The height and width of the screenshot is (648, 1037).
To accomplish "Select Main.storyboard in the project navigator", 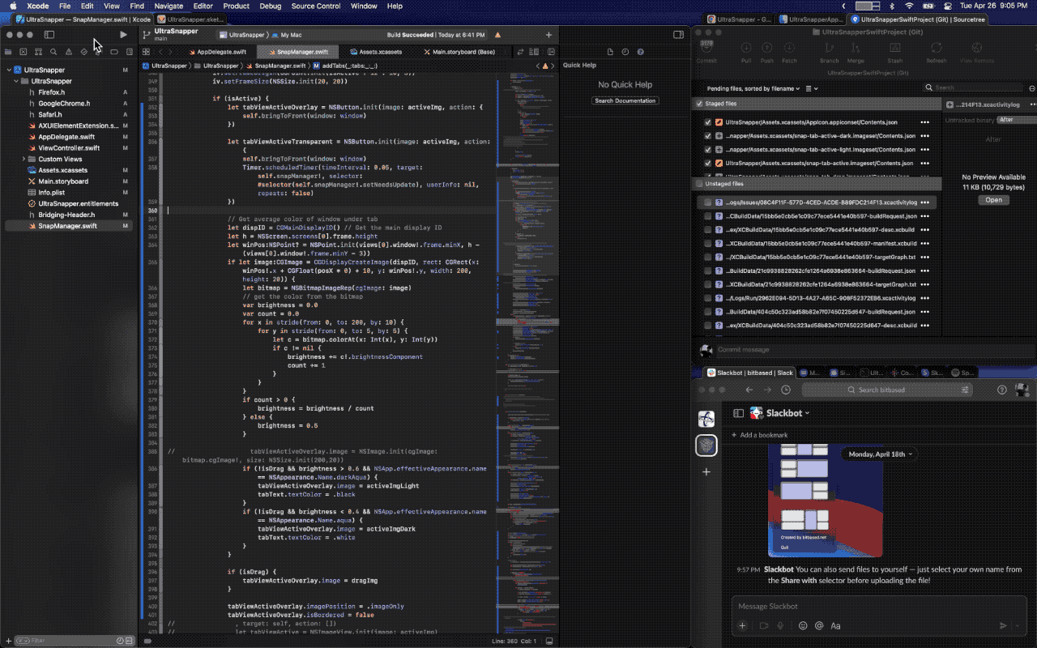I will 63,181.
